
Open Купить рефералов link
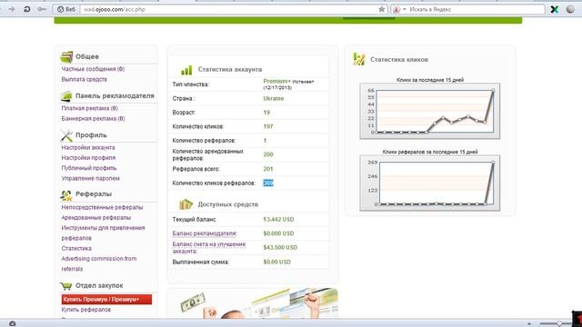coord(85,310)
